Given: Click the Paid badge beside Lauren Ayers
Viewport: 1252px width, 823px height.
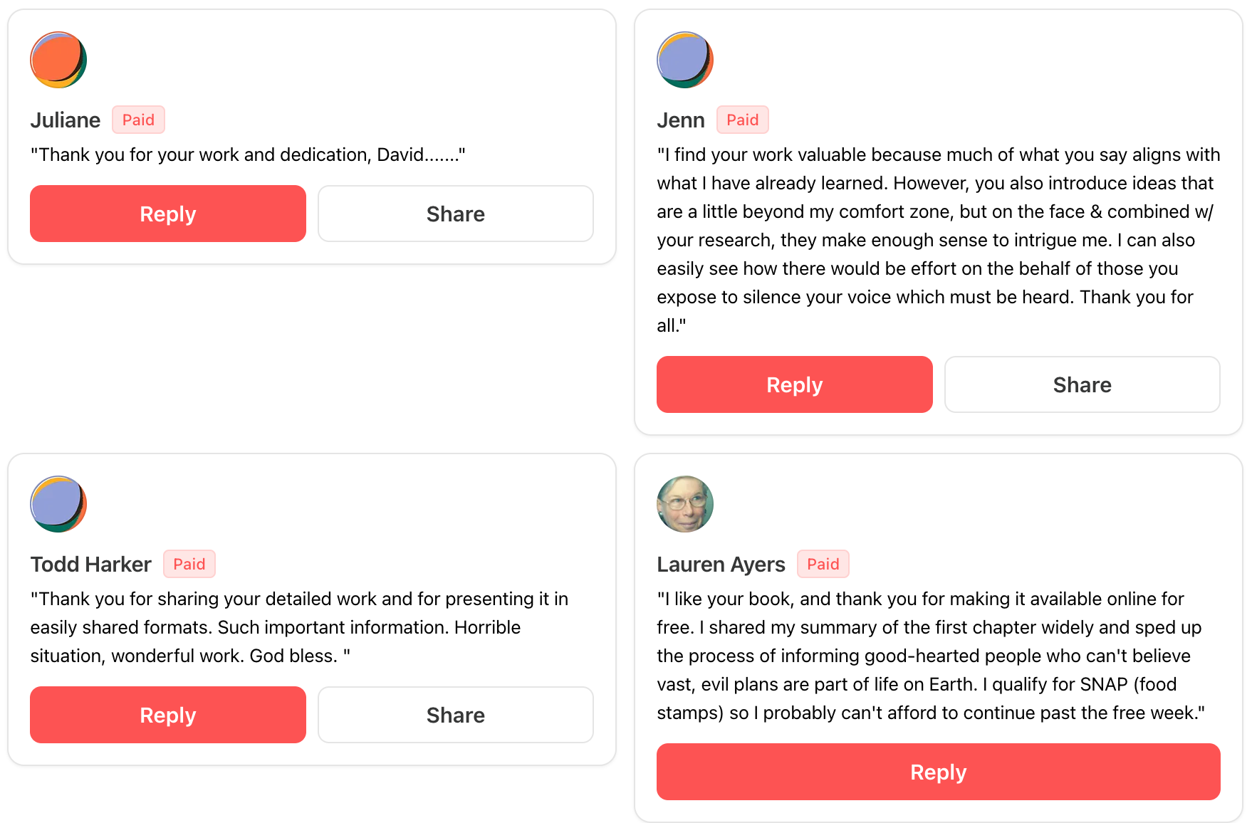Looking at the screenshot, I should click(x=823, y=564).
